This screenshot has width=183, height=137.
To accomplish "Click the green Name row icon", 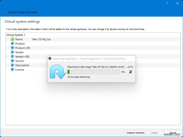I will [13, 39].
